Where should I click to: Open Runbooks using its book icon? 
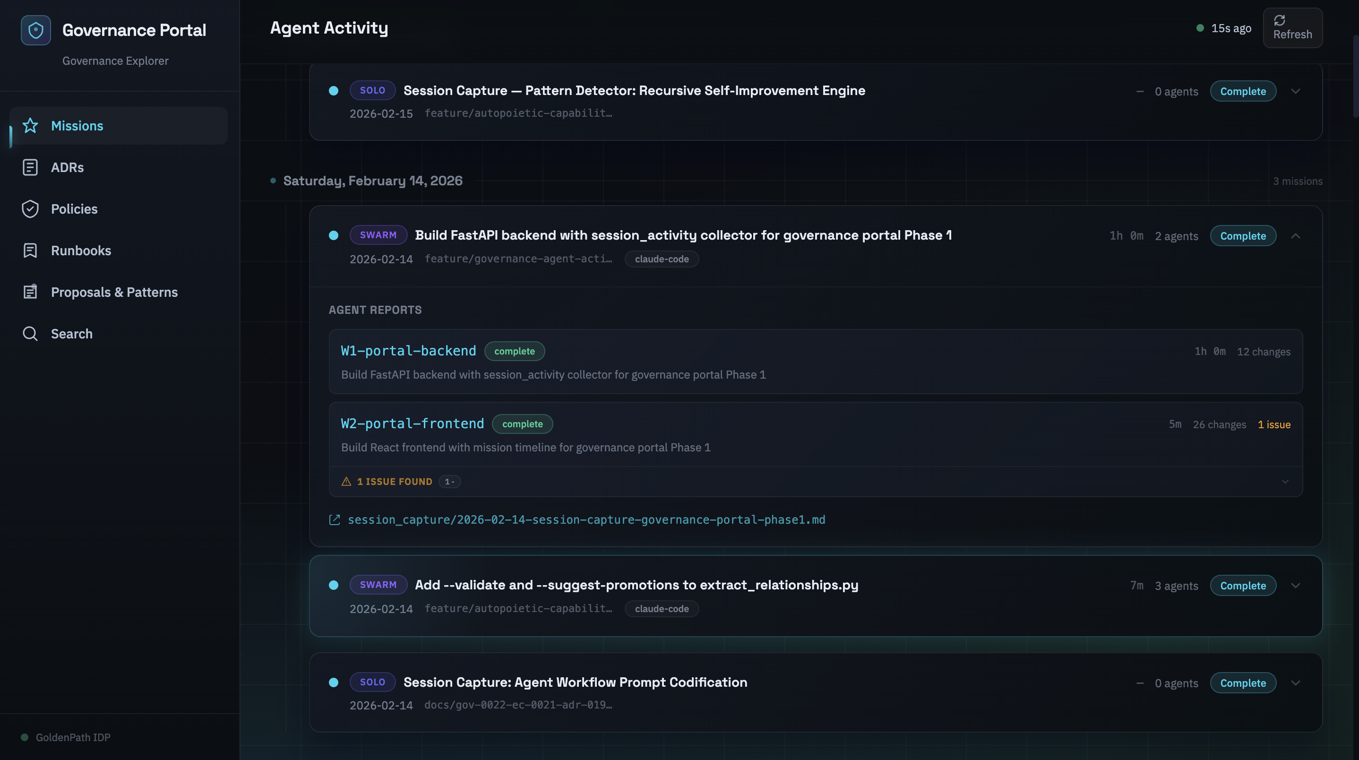(30, 250)
